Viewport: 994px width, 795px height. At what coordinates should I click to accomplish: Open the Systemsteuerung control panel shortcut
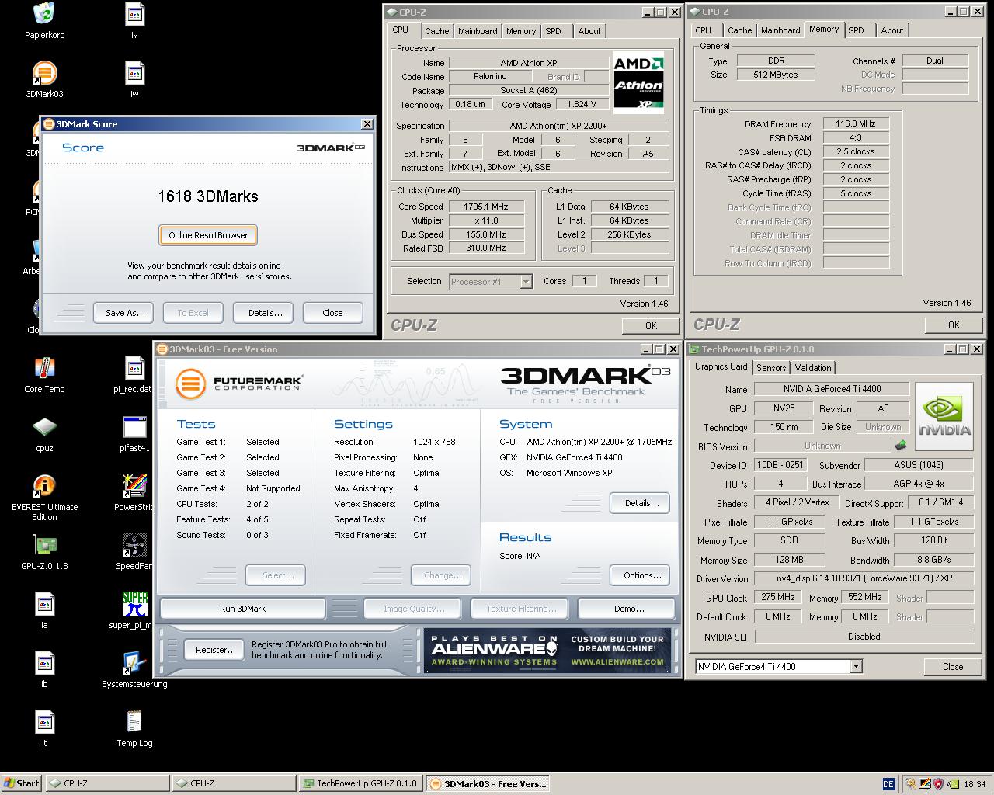134,664
